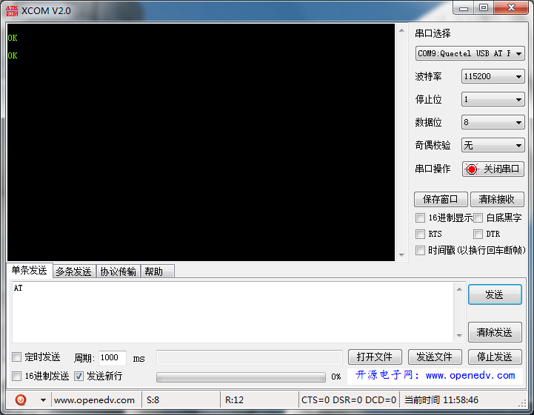Click the first OK line in receive window
The height and width of the screenshot is (415, 534).
[13, 38]
